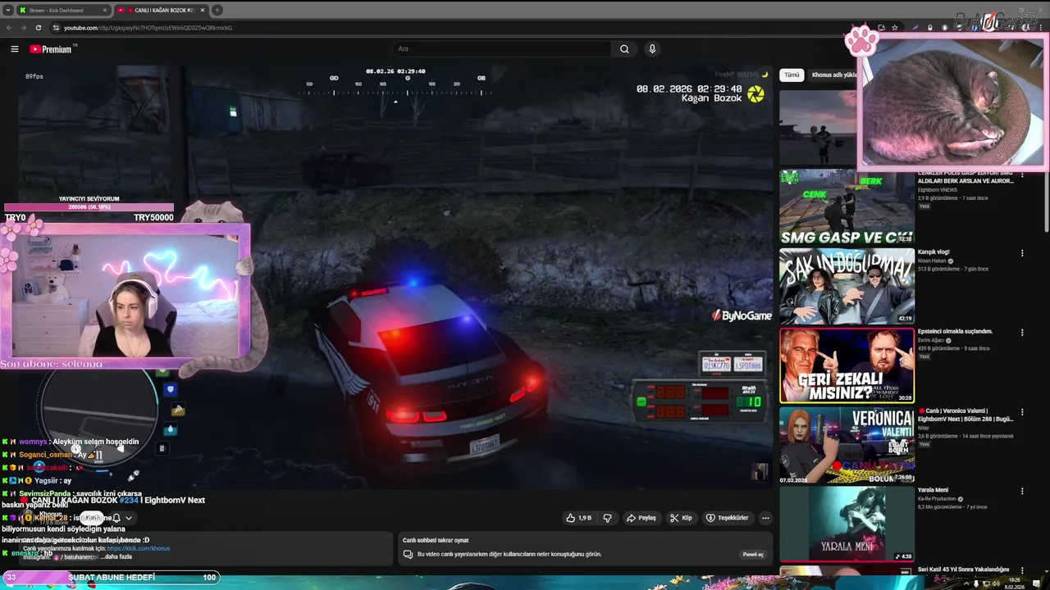
Task: Start voice search with microphone icon
Action: 652,49
